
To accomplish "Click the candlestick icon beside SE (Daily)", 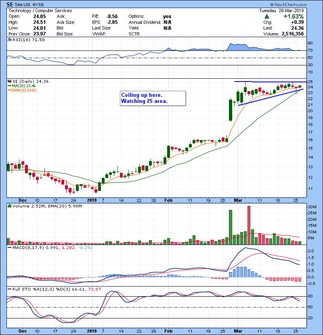I will pyautogui.click(x=9, y=82).
